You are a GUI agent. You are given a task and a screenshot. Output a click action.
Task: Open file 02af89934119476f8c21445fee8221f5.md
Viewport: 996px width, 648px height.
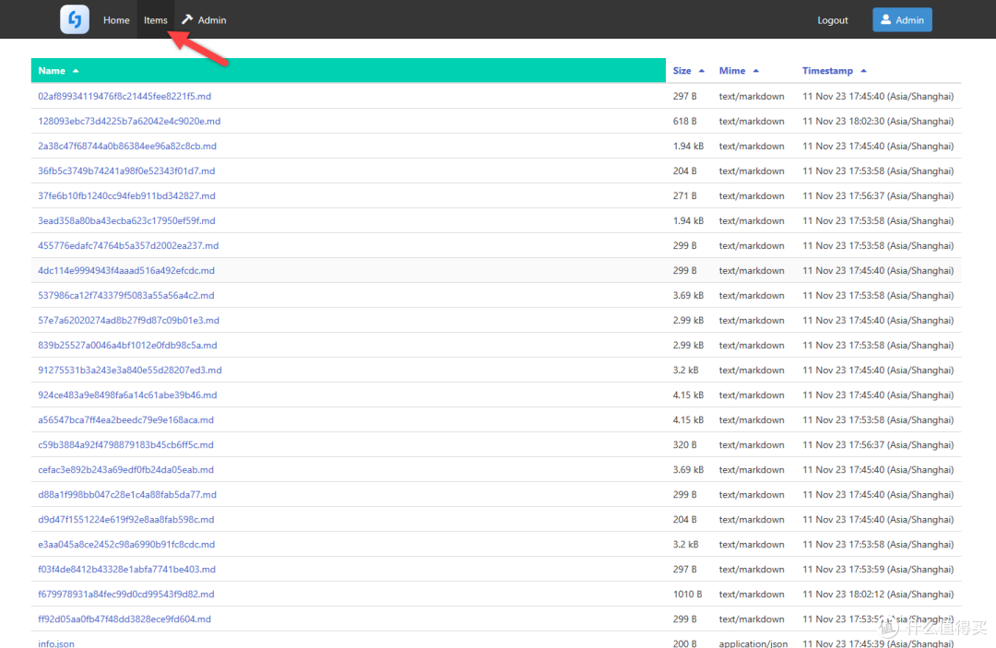[x=125, y=97]
